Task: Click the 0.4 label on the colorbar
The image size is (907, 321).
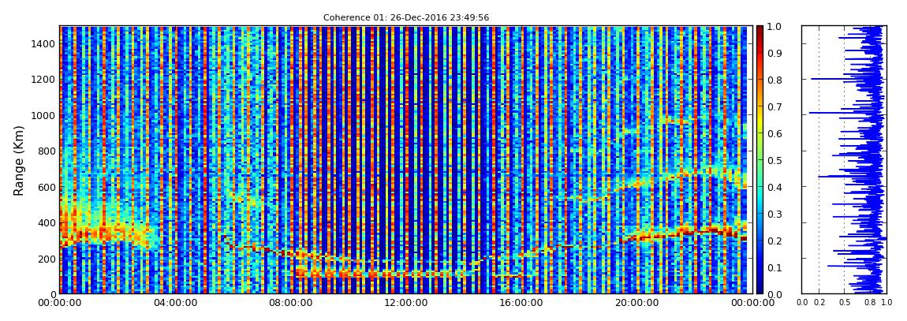Action: coord(774,187)
